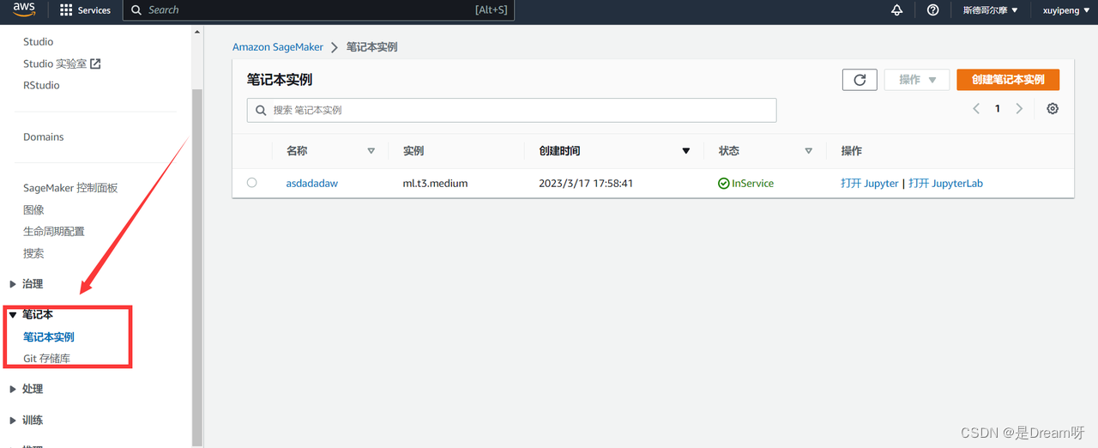The height and width of the screenshot is (448, 1098).
Task: Click the Amazon SageMaker breadcrumb link
Action: (278, 47)
